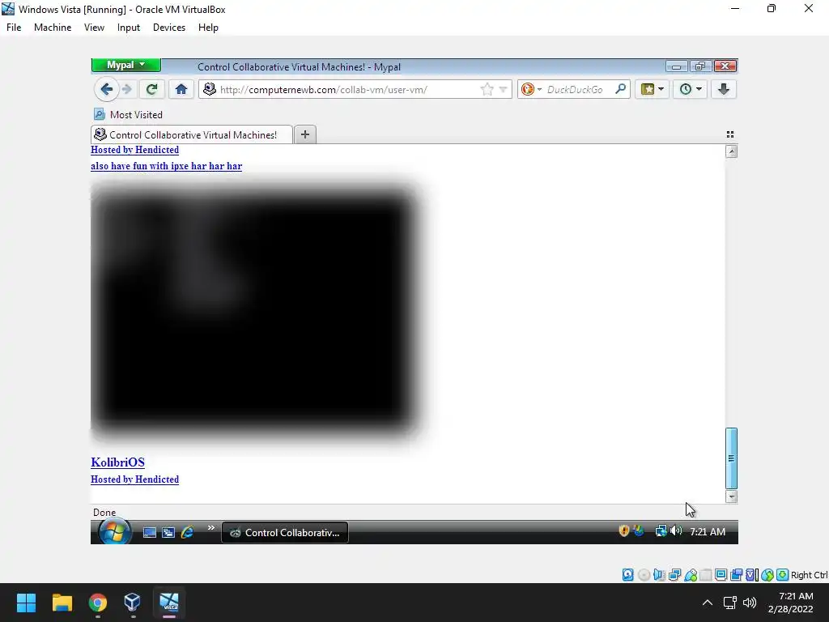Click the Windows 11 Start button
Screen dimensions: 829x622
click(x=26, y=603)
